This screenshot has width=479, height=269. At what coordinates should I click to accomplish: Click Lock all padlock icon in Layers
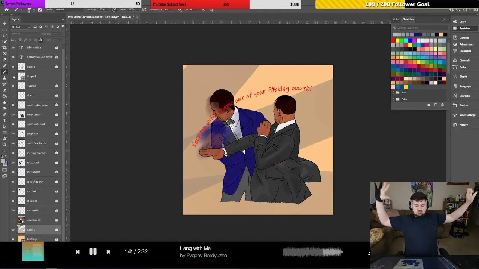click(x=40, y=40)
